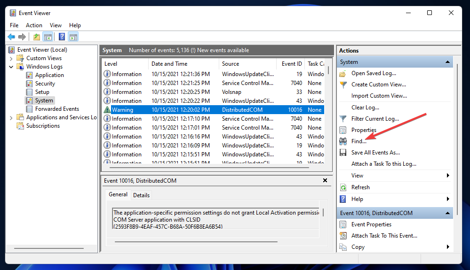The height and width of the screenshot is (270, 470).
Task: Click the Back arrow toolbar icon
Action: click(x=11, y=37)
